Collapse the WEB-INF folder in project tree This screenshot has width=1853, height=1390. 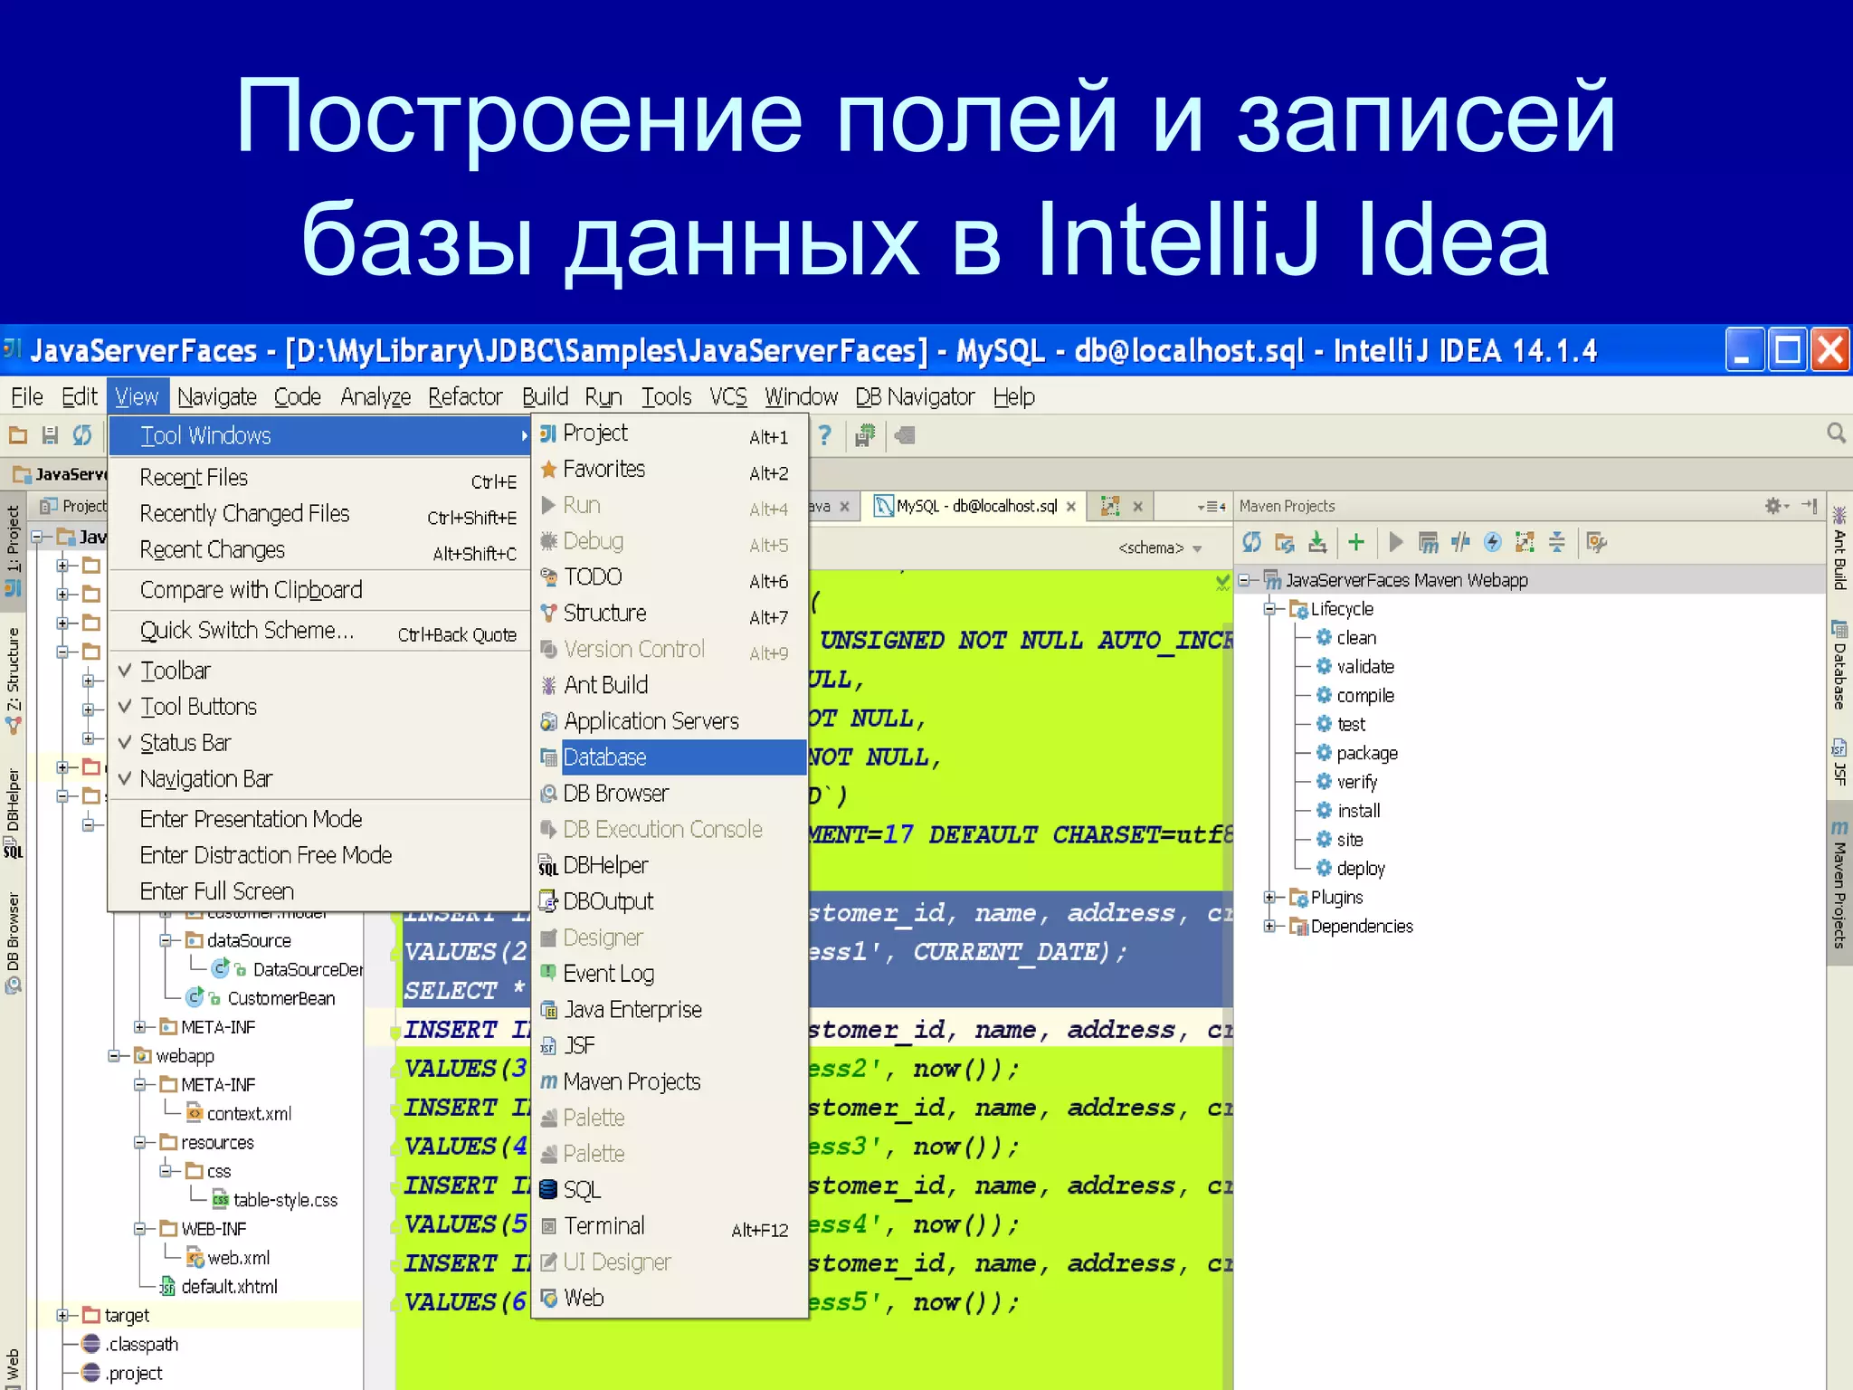point(140,1228)
